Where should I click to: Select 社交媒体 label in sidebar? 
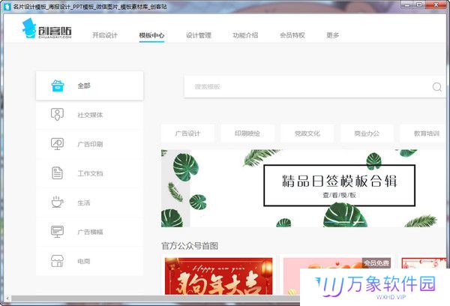90,115
